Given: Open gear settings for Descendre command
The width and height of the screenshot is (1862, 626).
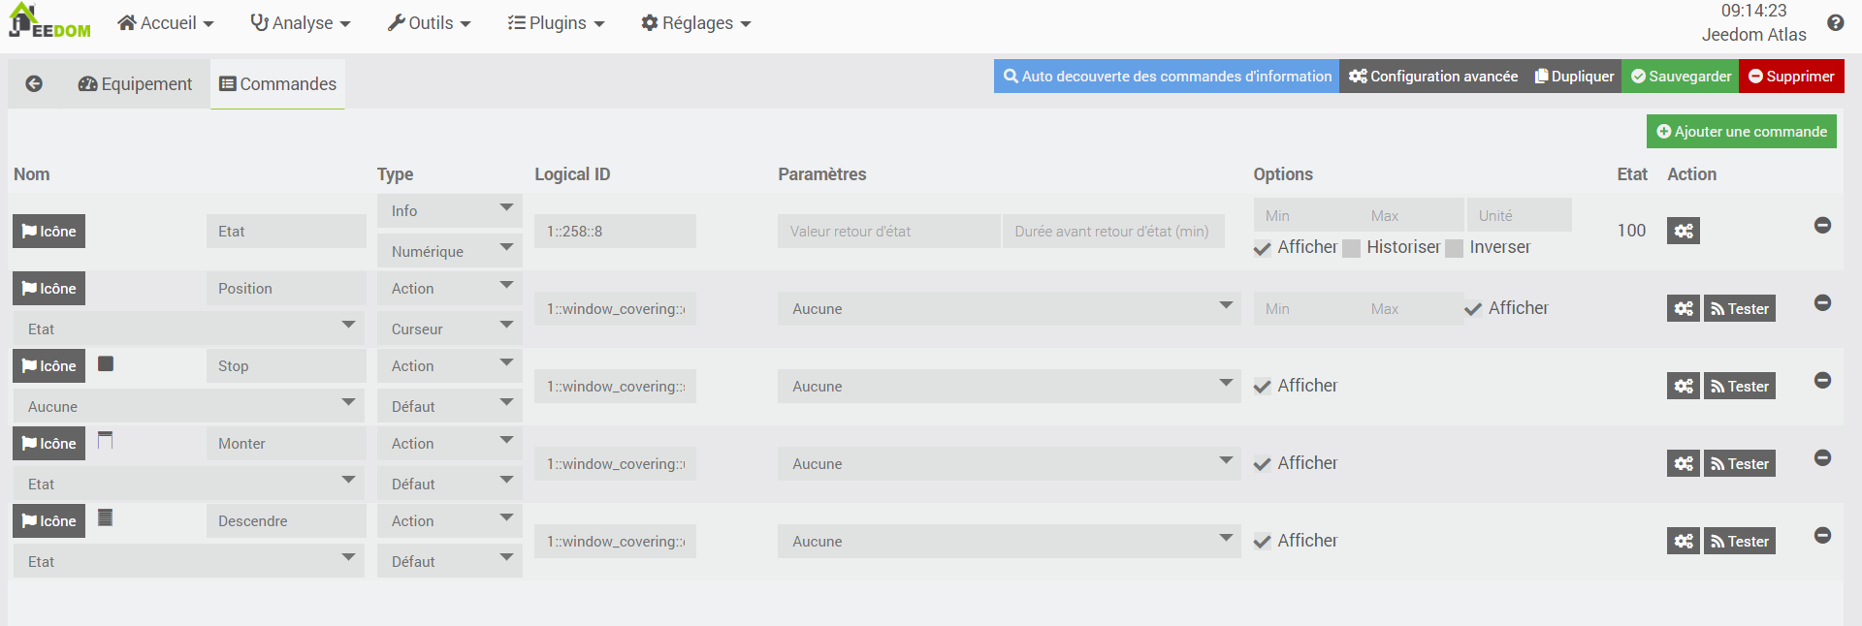Looking at the screenshot, I should tap(1683, 541).
